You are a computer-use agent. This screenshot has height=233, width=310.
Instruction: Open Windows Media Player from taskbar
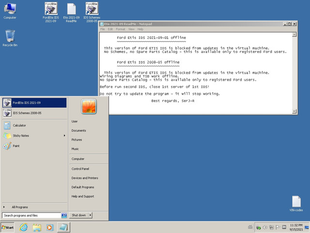click(50, 227)
